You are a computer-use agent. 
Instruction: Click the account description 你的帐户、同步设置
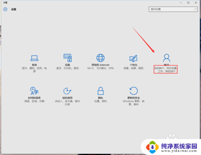click(166, 70)
